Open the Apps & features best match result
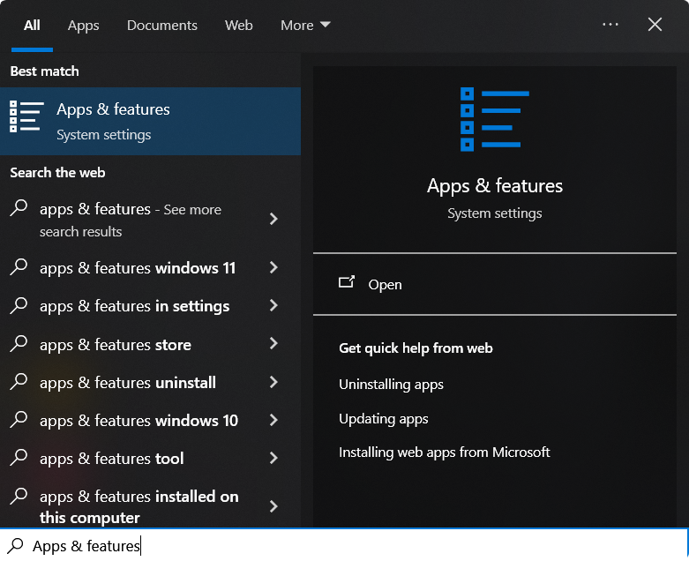The height and width of the screenshot is (561, 689). (x=150, y=121)
